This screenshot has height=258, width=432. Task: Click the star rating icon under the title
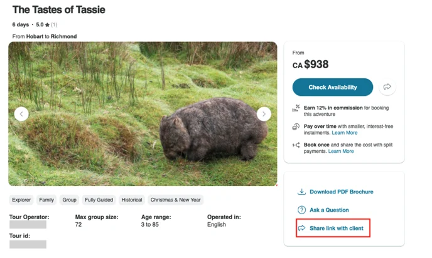point(47,24)
